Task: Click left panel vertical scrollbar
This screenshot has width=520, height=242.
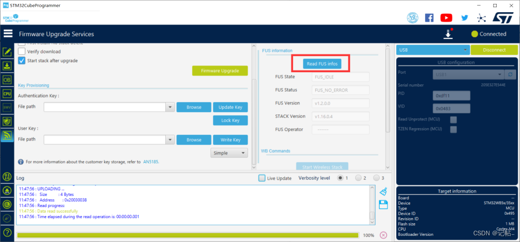Action: click(x=254, y=121)
